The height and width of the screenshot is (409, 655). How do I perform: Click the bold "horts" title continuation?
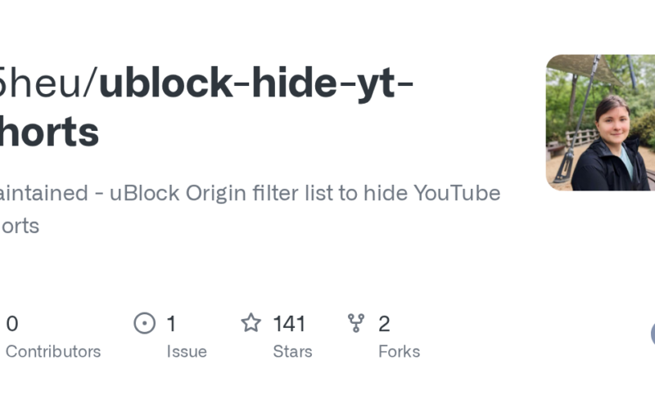[49, 132]
